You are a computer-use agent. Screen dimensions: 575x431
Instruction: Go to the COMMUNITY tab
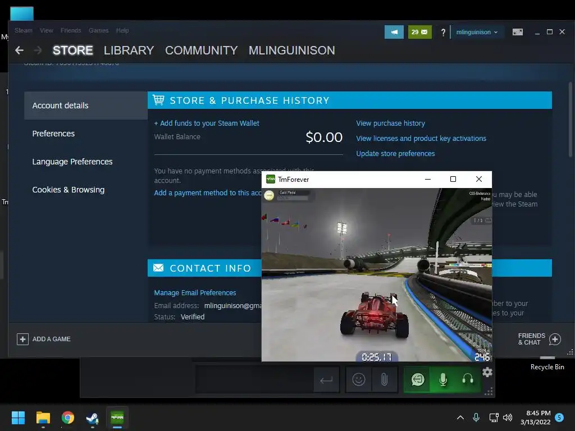tap(202, 50)
